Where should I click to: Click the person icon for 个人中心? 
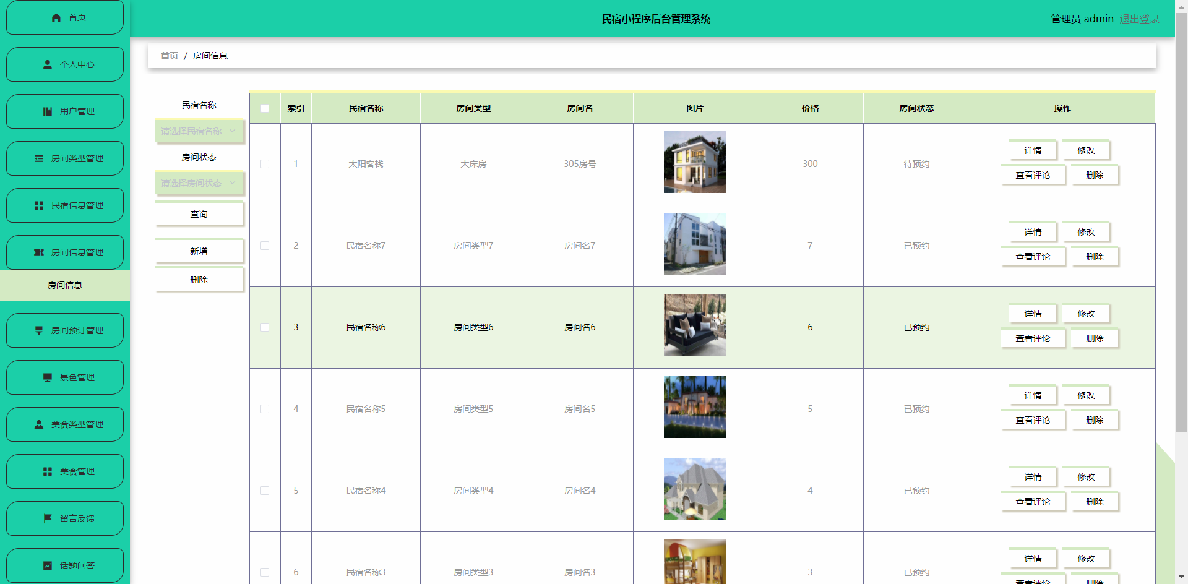coord(48,64)
